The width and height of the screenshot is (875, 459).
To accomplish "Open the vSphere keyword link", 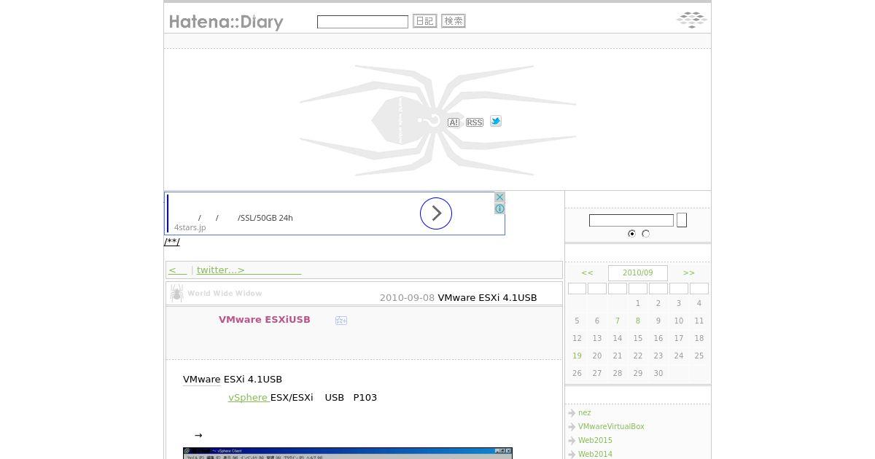I will pyautogui.click(x=249, y=397).
